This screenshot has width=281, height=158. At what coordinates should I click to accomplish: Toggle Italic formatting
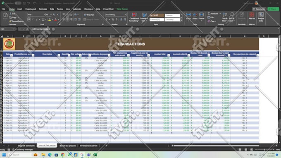coord(33,19)
